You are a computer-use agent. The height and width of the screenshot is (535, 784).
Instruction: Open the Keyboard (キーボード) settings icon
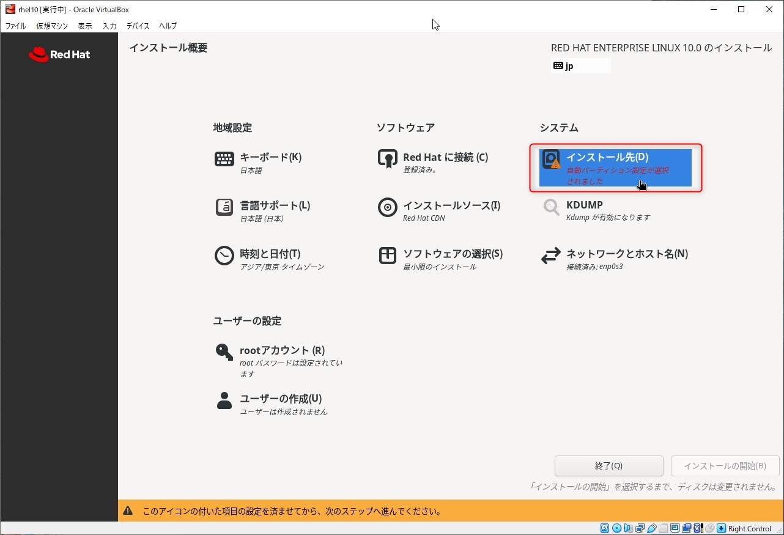[x=224, y=159]
